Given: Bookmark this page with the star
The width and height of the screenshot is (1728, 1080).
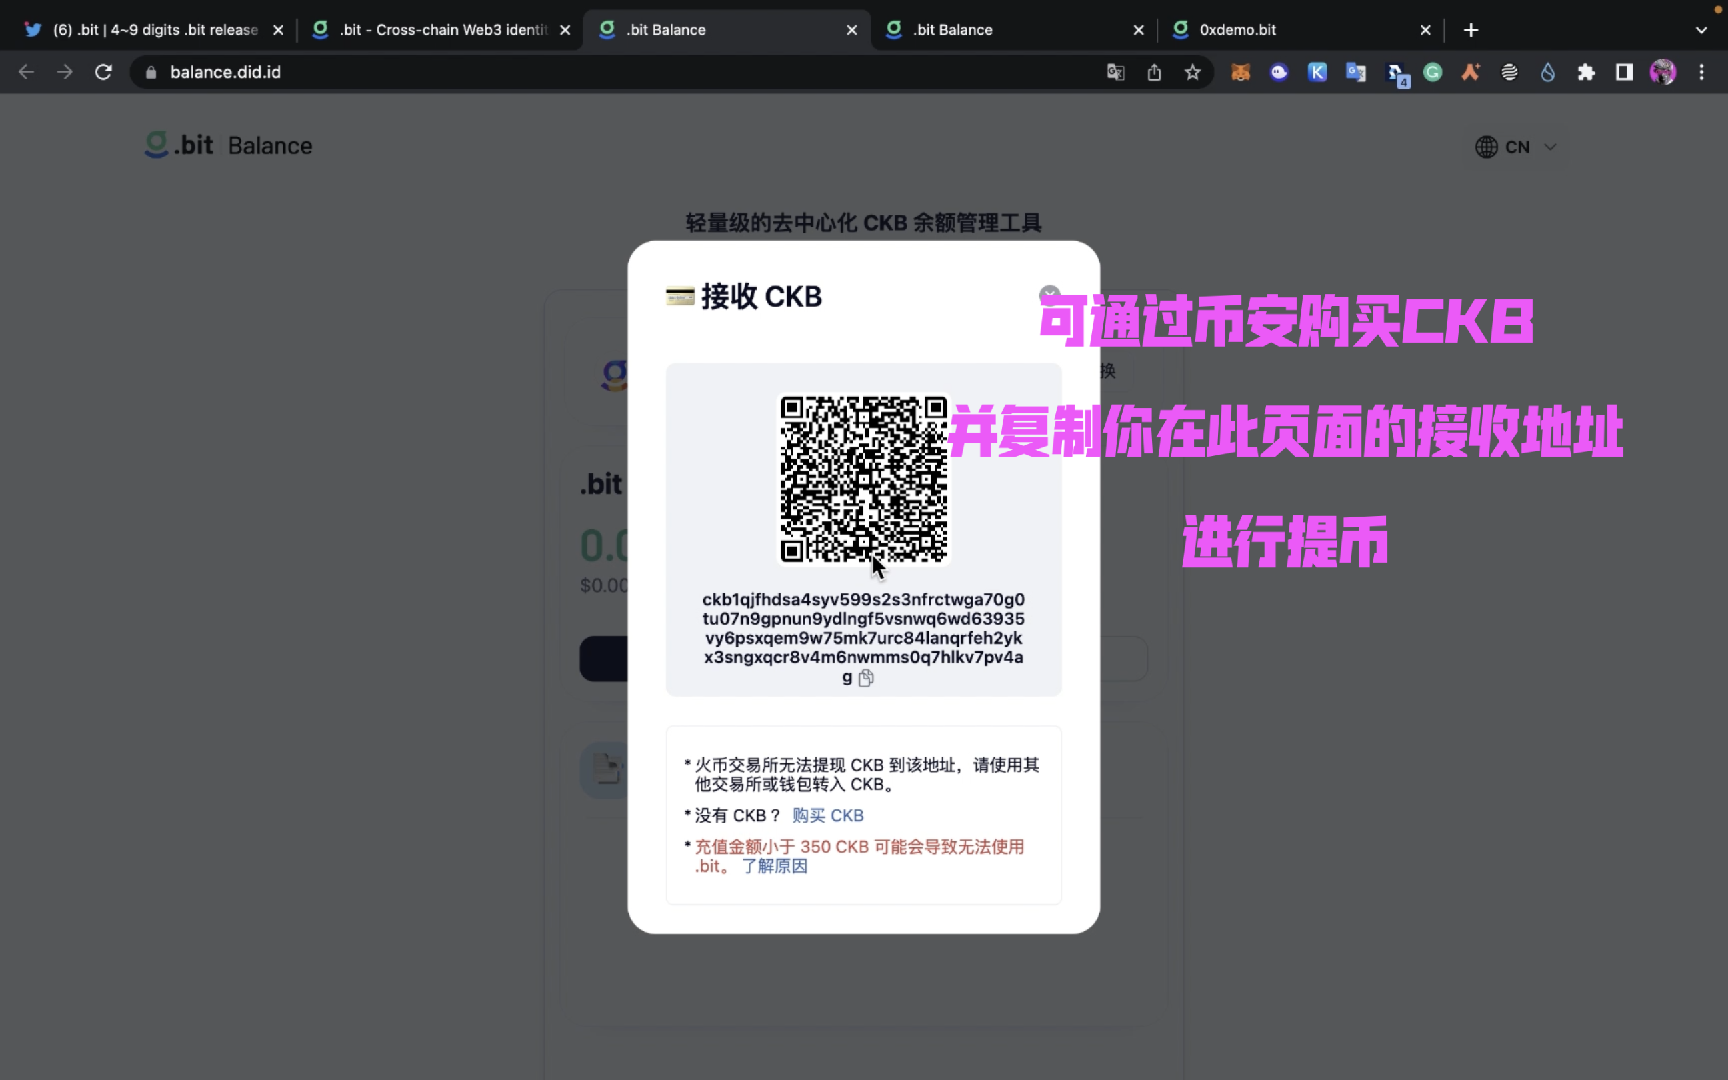Looking at the screenshot, I should tap(1193, 72).
